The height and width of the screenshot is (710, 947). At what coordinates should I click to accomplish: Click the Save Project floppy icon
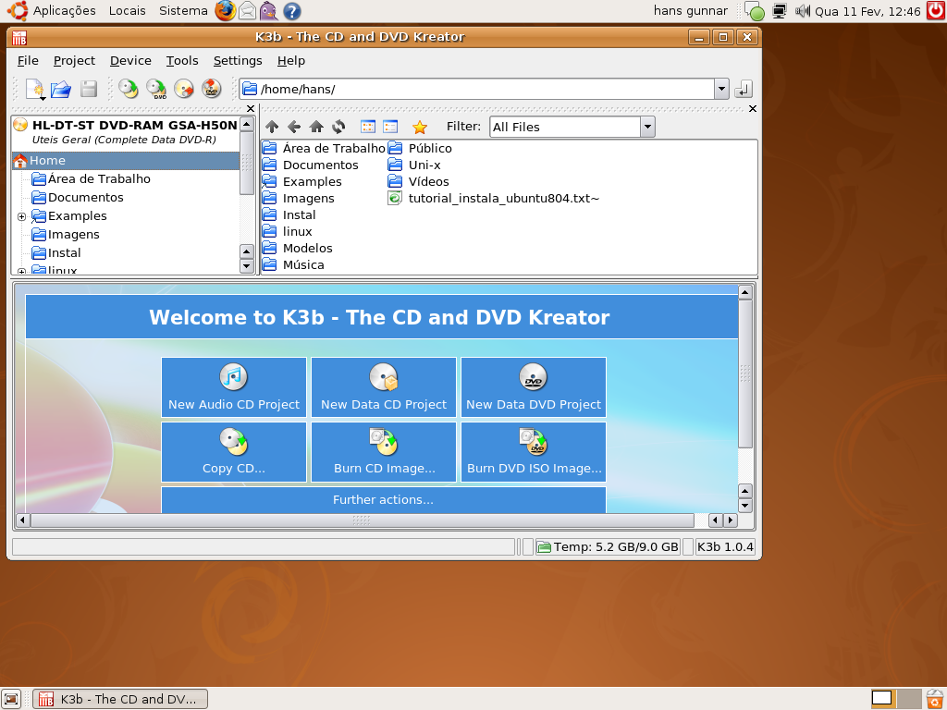pos(88,90)
